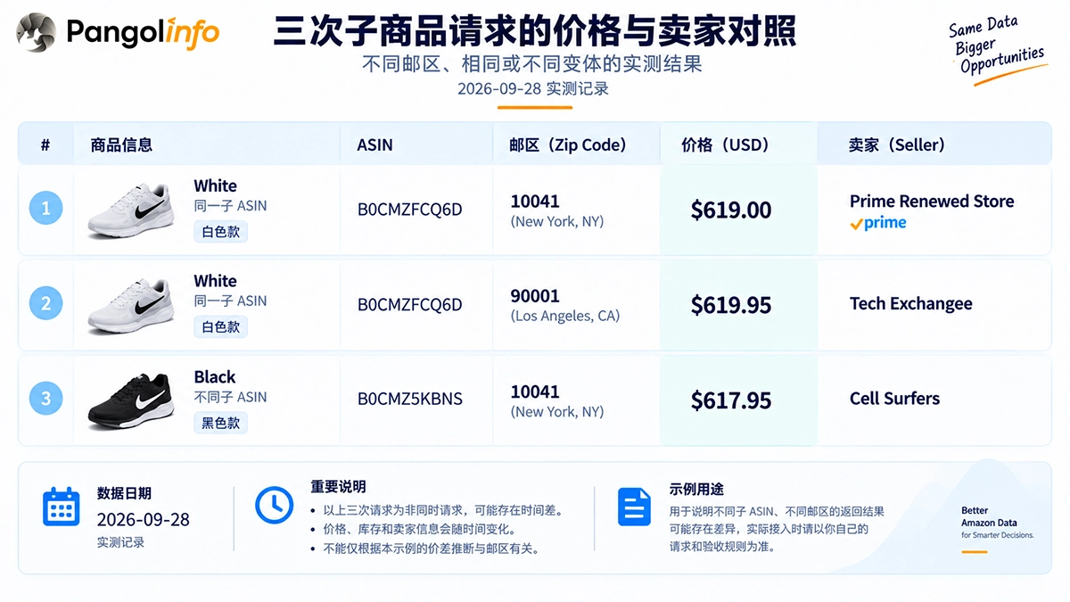Click the 重要说明 heading
The height and width of the screenshot is (602, 1070).
pos(338,487)
